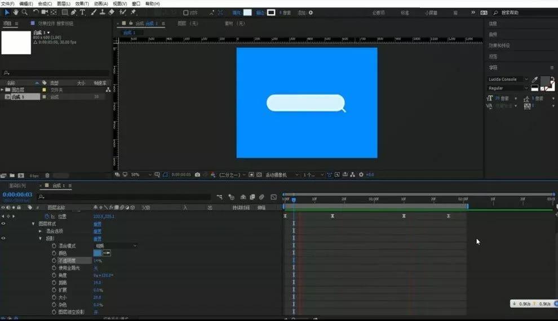Select the Type tool
558x321 pixels.
(x=82, y=12)
